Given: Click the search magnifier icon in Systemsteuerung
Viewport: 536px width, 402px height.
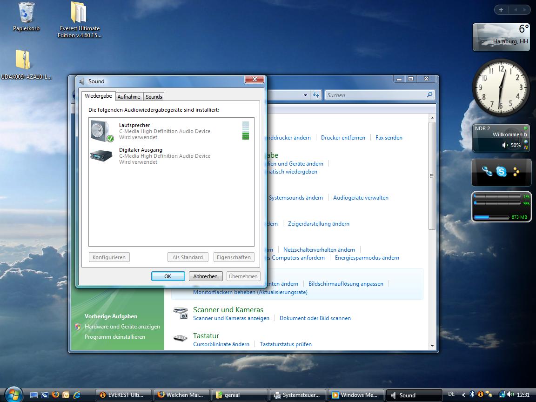Looking at the screenshot, I should tap(430, 95).
